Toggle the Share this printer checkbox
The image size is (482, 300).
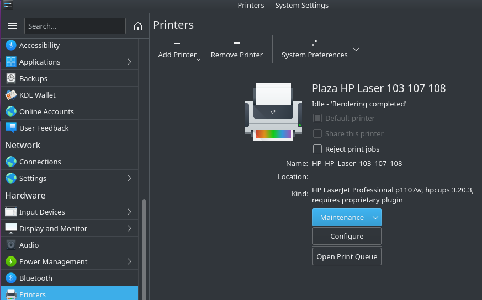(317, 133)
